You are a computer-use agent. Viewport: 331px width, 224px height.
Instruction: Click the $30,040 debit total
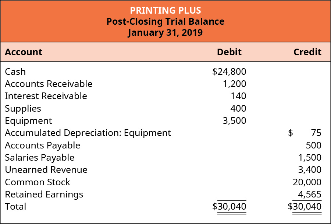click(229, 207)
